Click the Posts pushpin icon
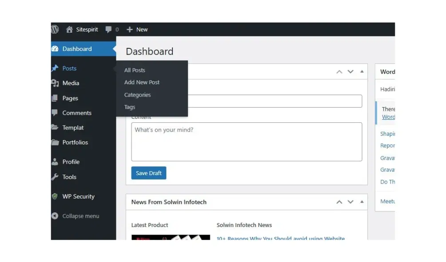Image resolution: width=446 pixels, height=262 pixels. pos(55,68)
